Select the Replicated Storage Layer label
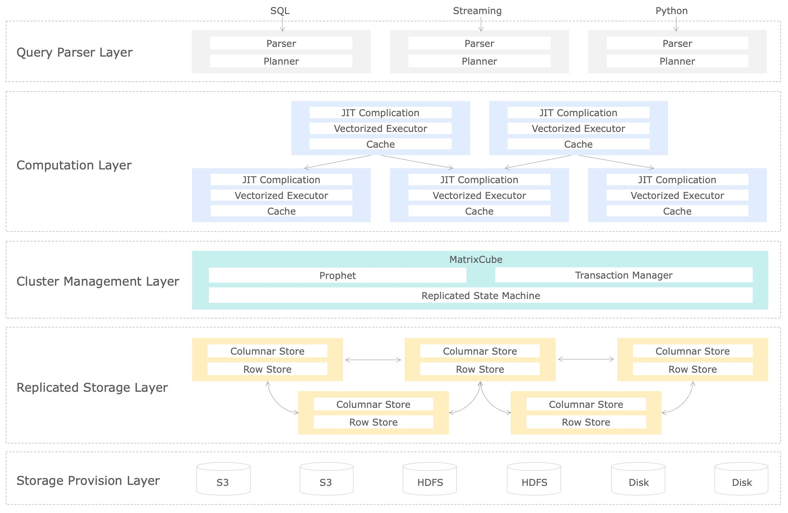This screenshot has width=788, height=513. pos(92,387)
